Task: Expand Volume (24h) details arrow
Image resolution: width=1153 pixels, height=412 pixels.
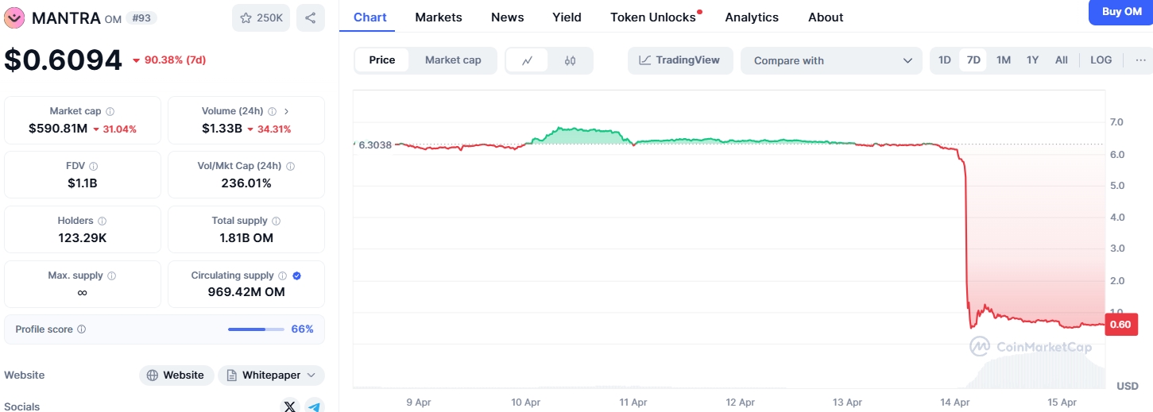Action: coord(286,112)
